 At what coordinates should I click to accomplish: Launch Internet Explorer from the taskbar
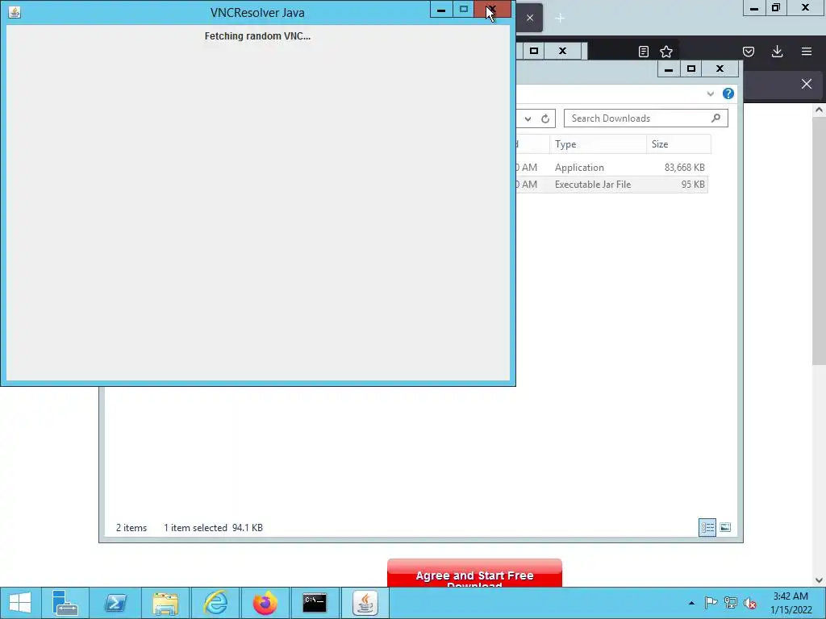pyautogui.click(x=215, y=603)
